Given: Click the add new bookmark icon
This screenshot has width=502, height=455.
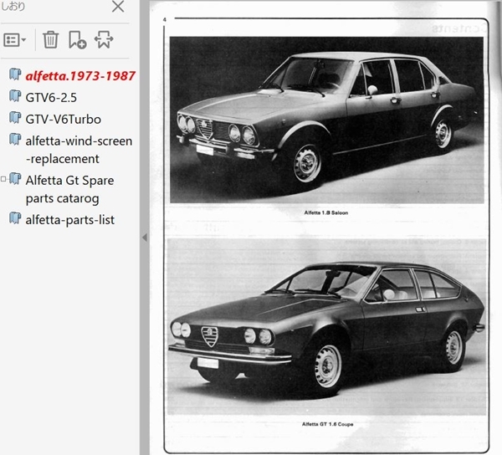Looking at the screenshot, I should pyautogui.click(x=77, y=39).
